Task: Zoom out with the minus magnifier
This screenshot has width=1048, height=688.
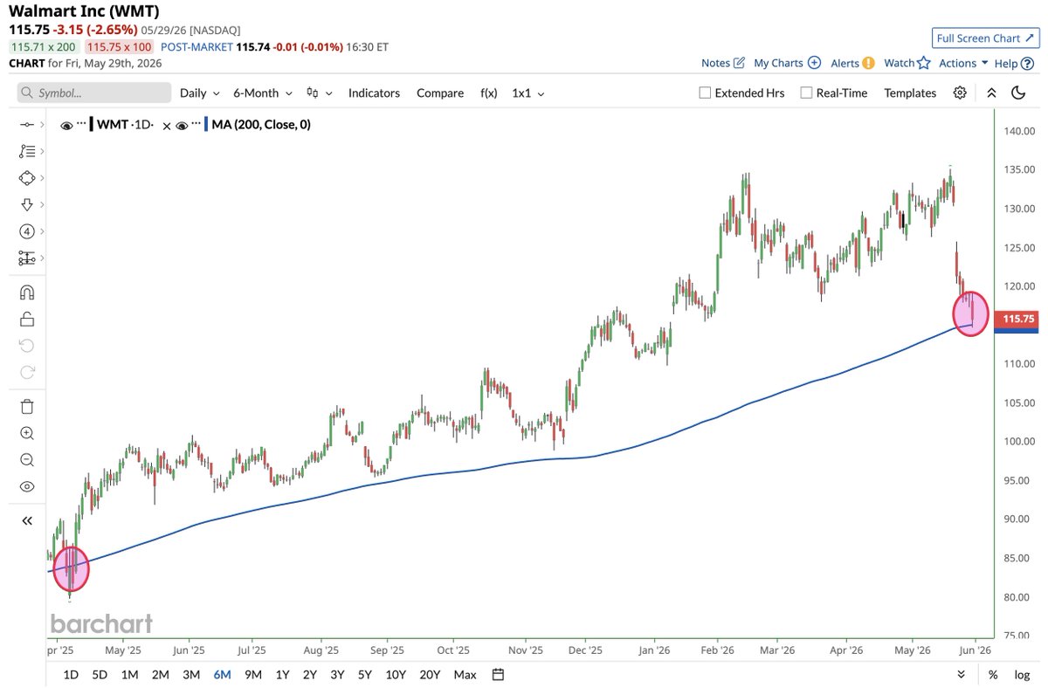Action: [x=26, y=460]
